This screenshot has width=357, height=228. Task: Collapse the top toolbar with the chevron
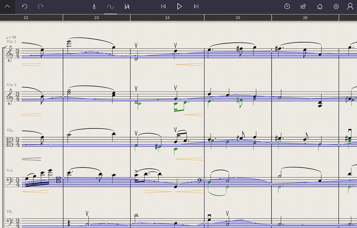(x=7, y=6)
